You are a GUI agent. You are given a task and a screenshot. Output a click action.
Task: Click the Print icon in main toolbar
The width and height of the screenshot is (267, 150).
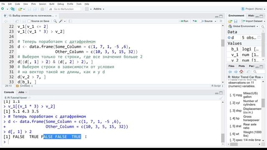coord(42,9)
